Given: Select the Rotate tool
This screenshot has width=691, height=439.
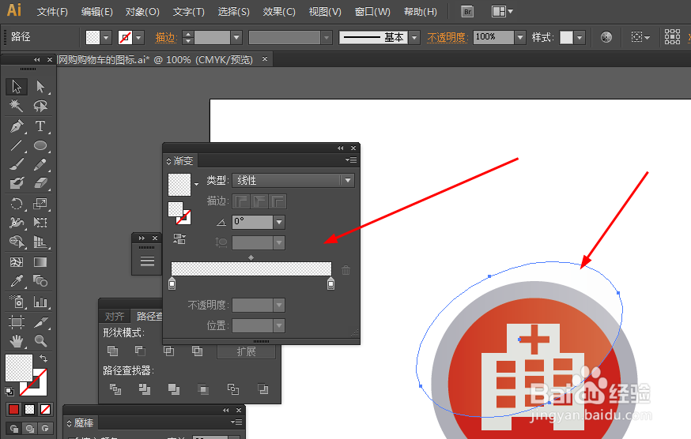Looking at the screenshot, I should click(x=17, y=204).
